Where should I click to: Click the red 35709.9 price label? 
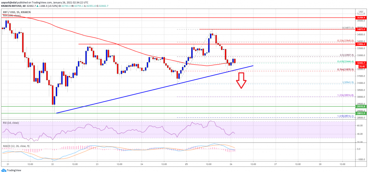point(361,17)
